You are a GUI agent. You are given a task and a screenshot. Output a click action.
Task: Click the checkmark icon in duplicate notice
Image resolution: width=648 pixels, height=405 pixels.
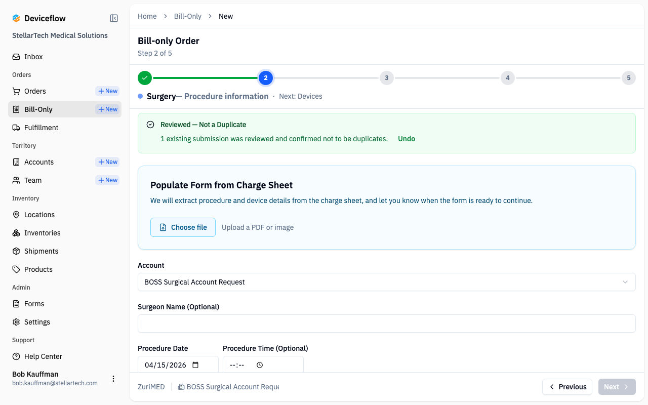pyautogui.click(x=150, y=125)
